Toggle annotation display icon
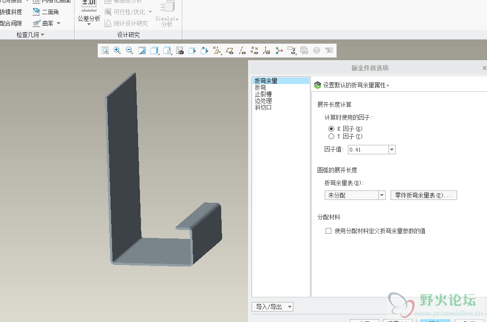This screenshot has width=487, height=322. [x=291, y=50]
